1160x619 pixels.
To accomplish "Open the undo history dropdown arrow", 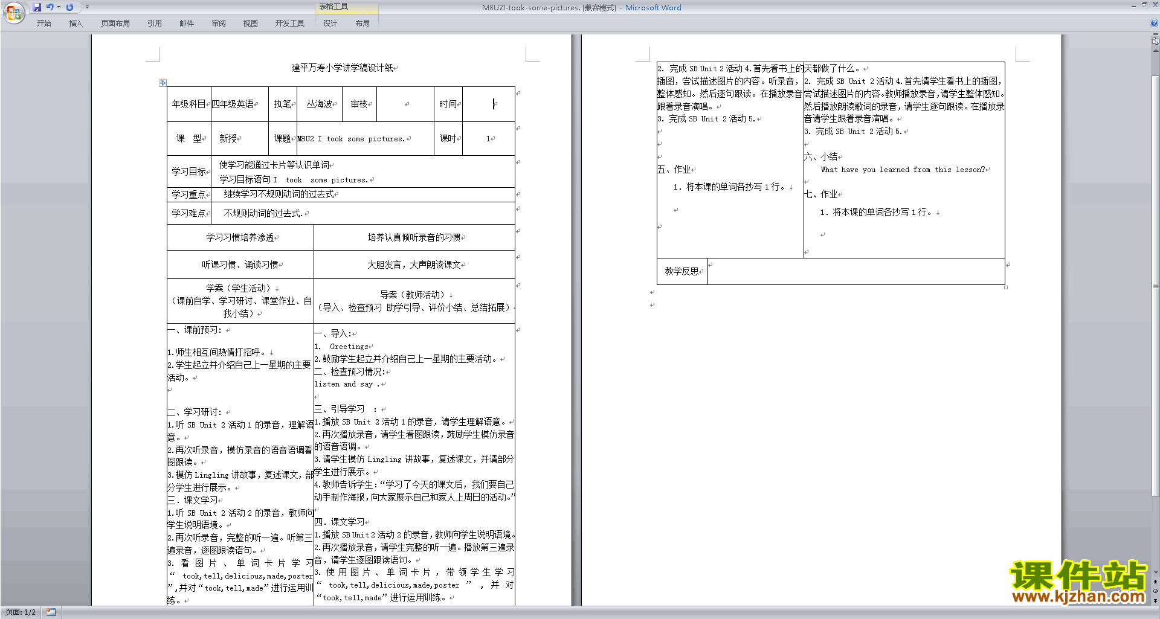I will pos(59,7).
